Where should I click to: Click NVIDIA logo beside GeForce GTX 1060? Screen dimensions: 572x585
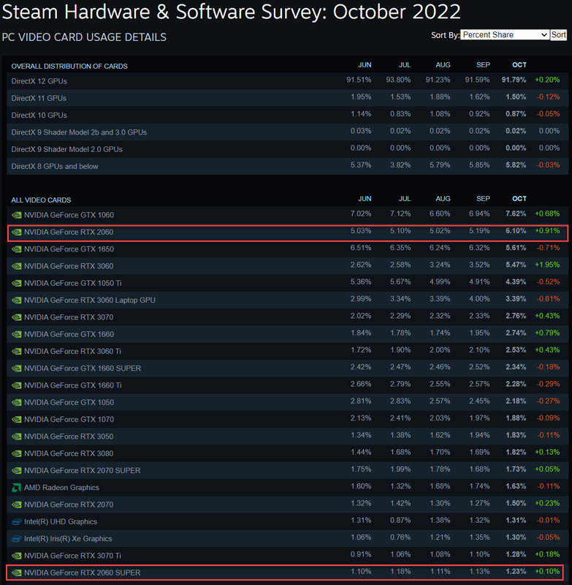(16, 215)
